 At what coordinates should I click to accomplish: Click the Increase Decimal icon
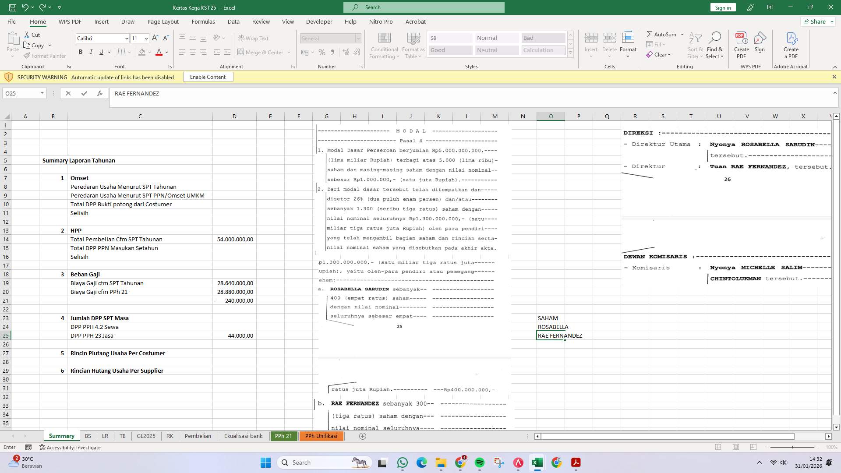[346, 52]
